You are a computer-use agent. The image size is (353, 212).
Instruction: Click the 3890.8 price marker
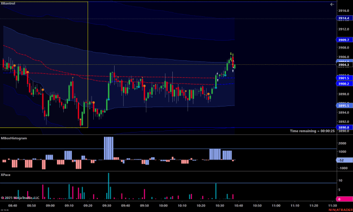pyautogui.click(x=344, y=127)
